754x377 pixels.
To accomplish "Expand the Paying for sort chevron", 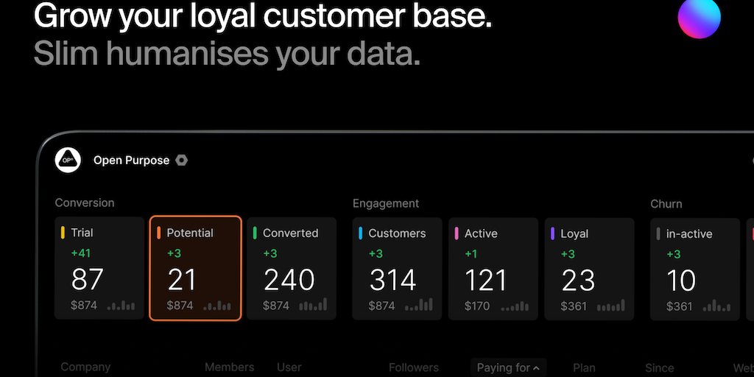I will click(536, 367).
